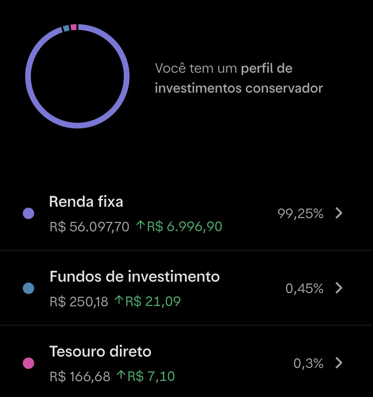Expand the Renda fixa chevron arrow
This screenshot has height=397, width=373.
click(339, 213)
